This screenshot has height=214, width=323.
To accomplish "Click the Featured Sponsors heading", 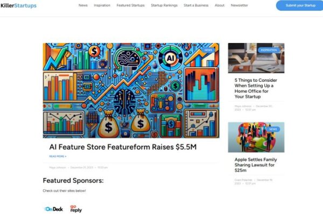I will (x=73, y=181).
